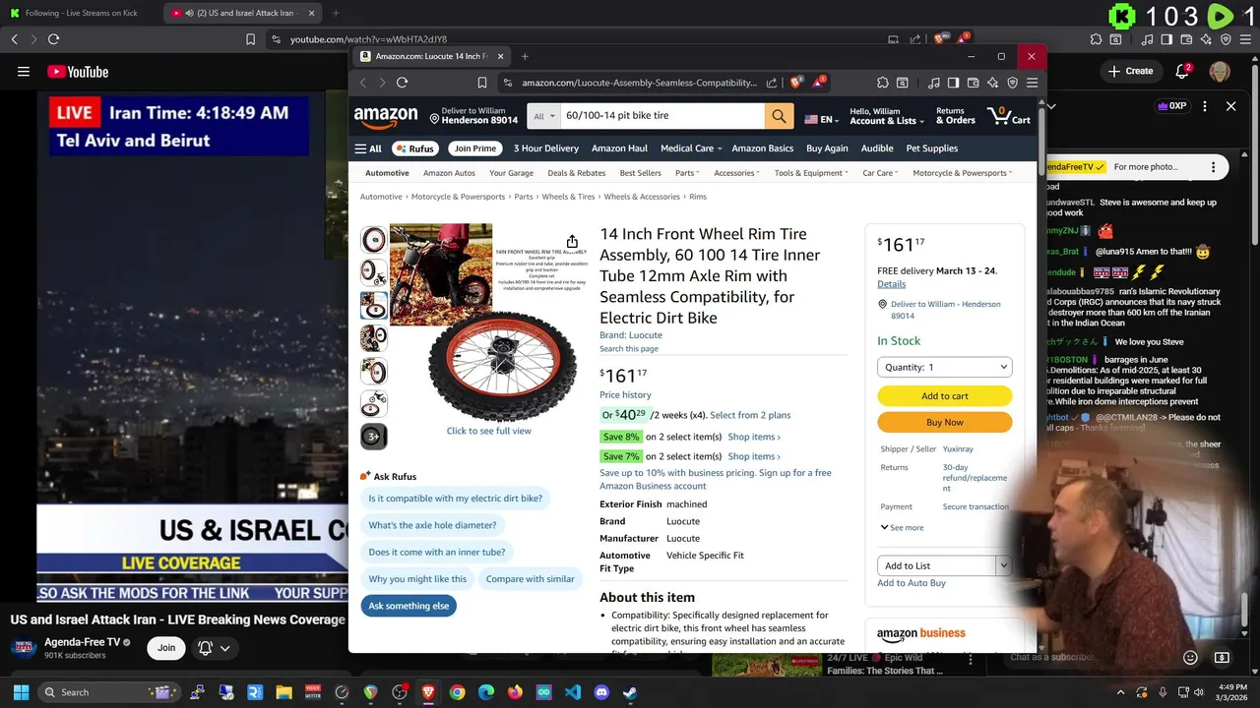
Task: Open the Quantity dropdown
Action: coord(945,367)
